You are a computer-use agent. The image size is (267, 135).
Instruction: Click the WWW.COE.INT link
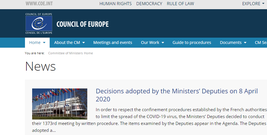point(39,3)
